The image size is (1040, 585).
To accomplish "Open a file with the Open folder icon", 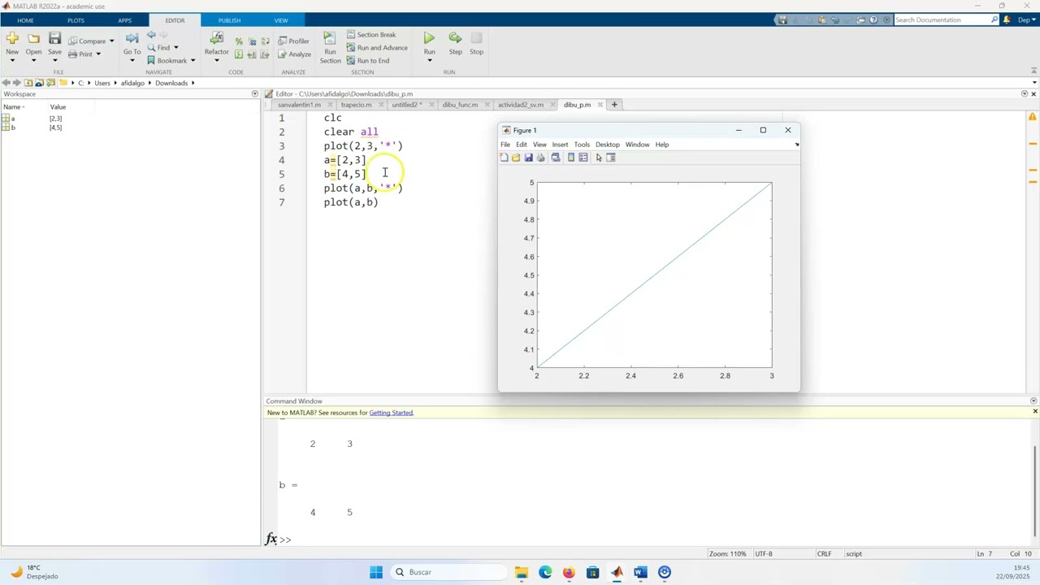I will click(x=33, y=38).
